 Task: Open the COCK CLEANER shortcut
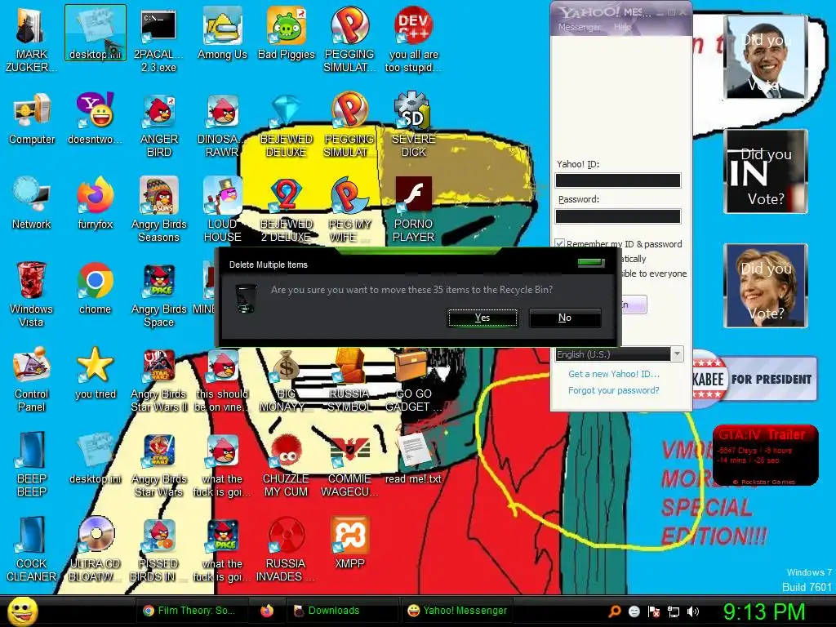point(32,549)
